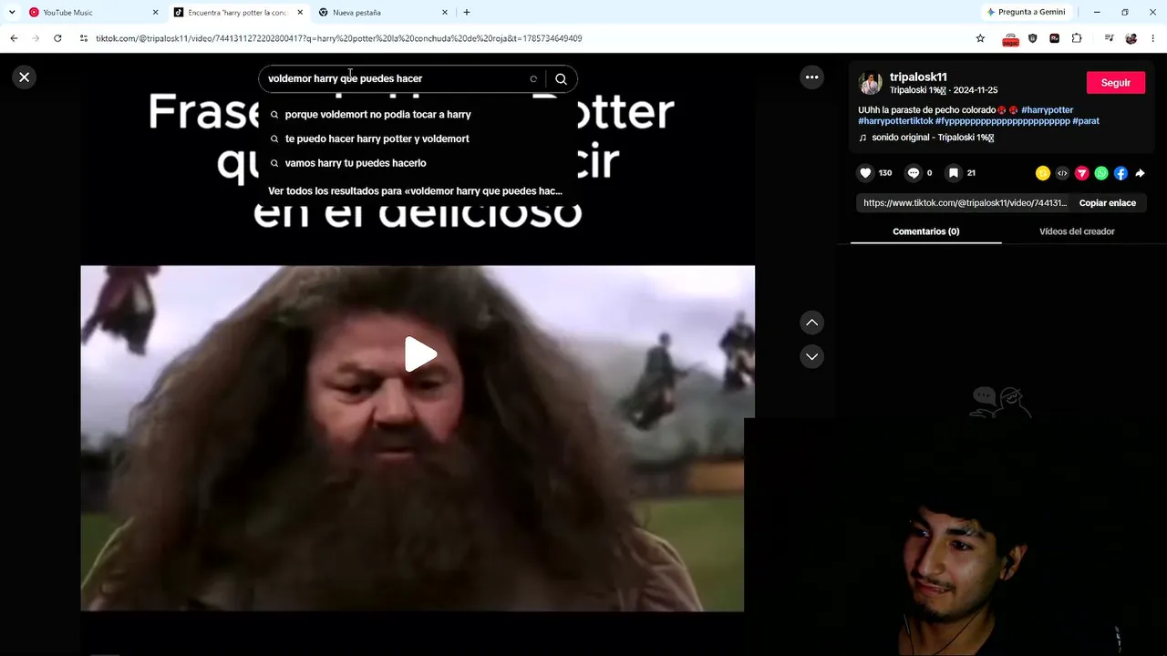This screenshot has width=1167, height=656.
Task: Open tripalosk11 profile avatar
Action: (x=870, y=83)
